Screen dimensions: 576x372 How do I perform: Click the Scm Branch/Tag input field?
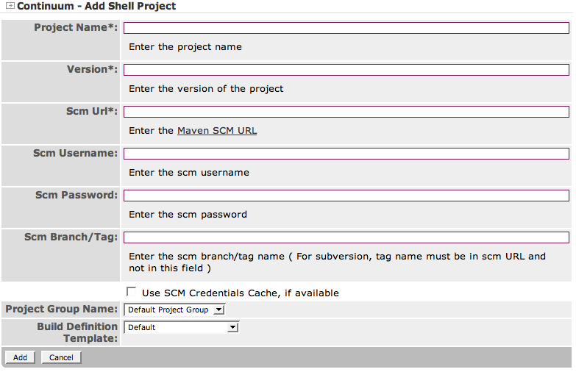[346, 237]
